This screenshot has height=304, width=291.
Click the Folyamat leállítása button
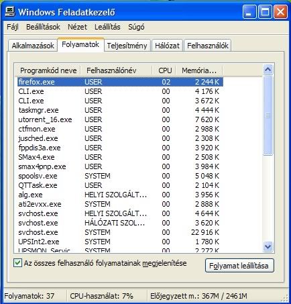(x=239, y=266)
